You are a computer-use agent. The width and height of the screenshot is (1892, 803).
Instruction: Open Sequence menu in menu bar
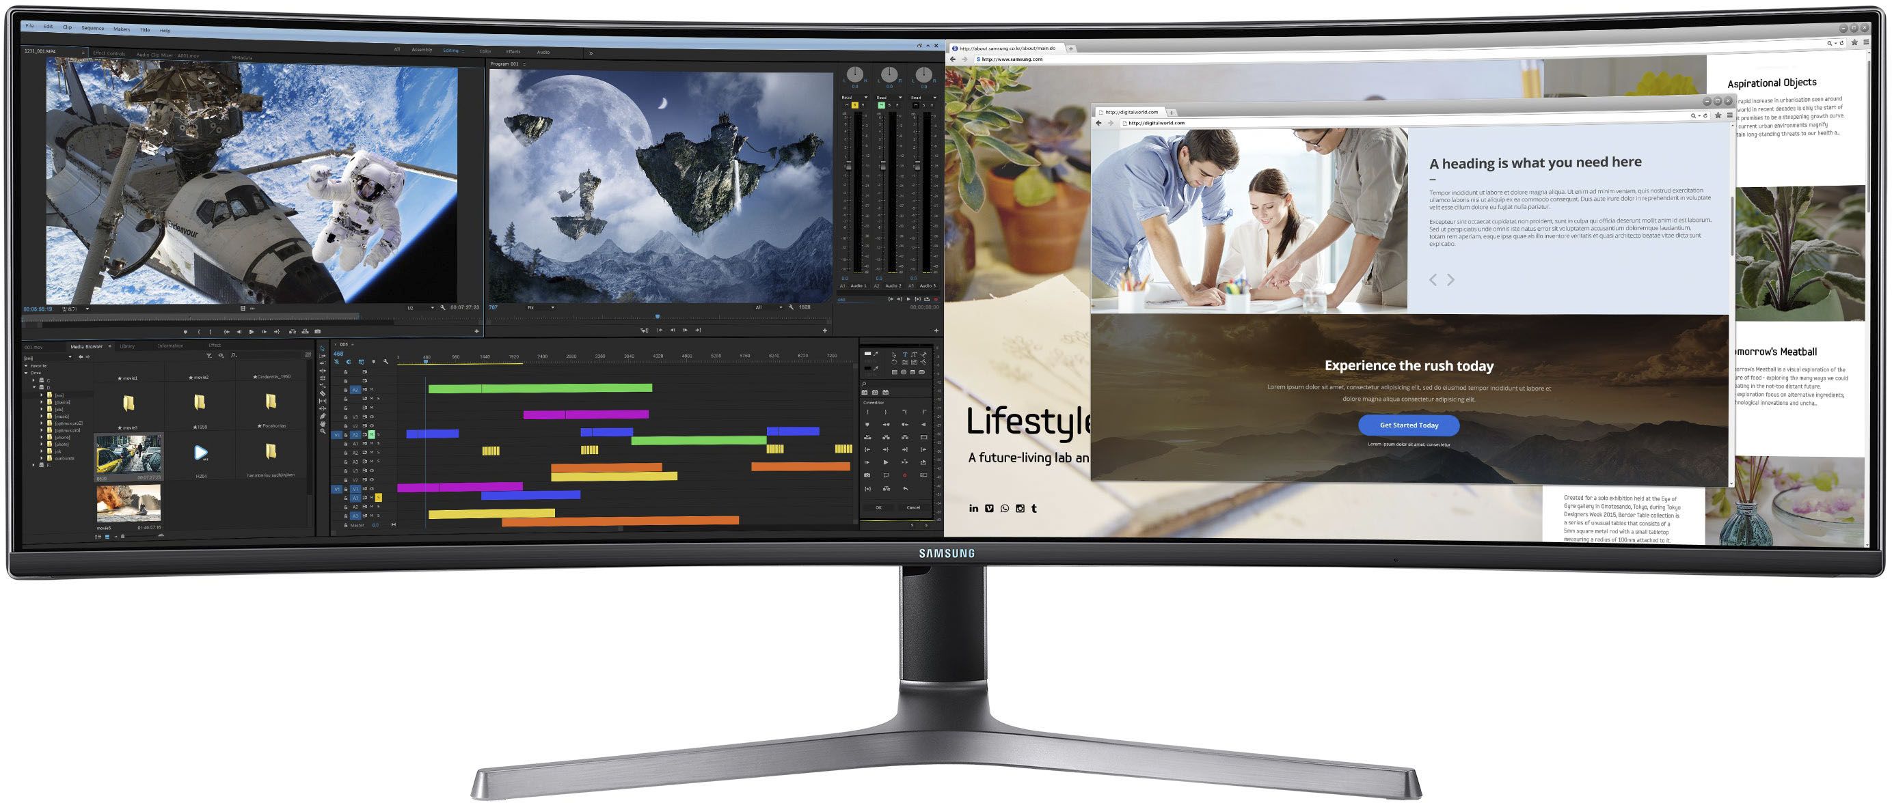point(90,27)
